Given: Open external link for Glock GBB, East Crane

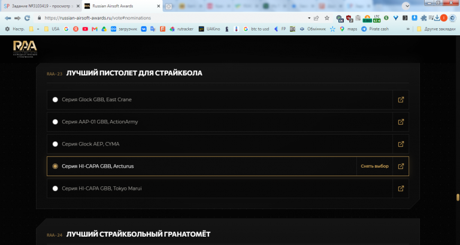Looking at the screenshot, I should pos(401,100).
